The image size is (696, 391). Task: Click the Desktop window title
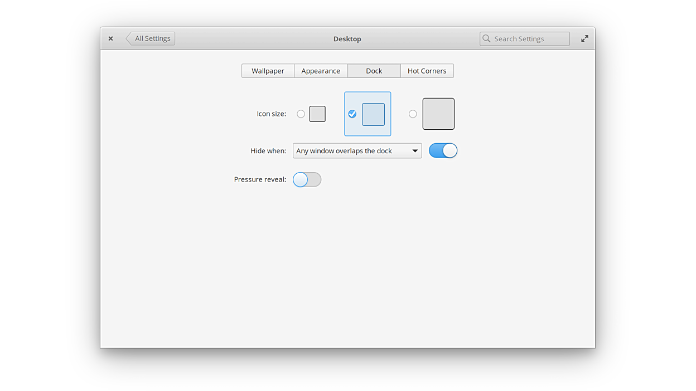pyautogui.click(x=347, y=38)
